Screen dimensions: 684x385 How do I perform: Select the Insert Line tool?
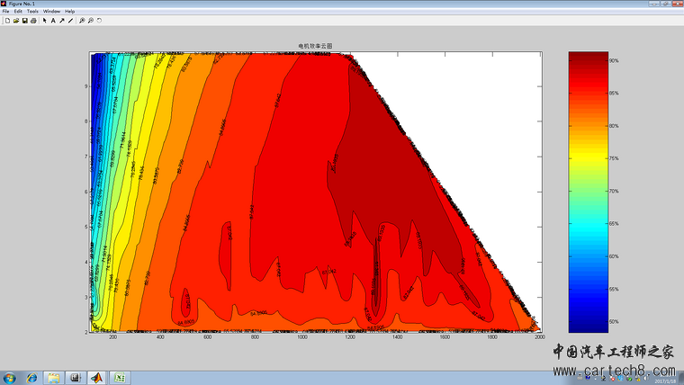[x=70, y=20]
